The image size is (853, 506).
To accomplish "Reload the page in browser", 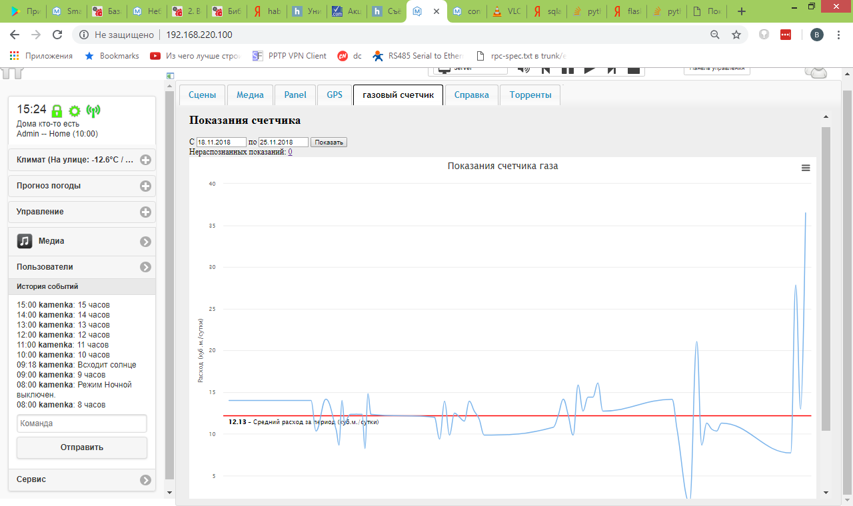I will 57,35.
